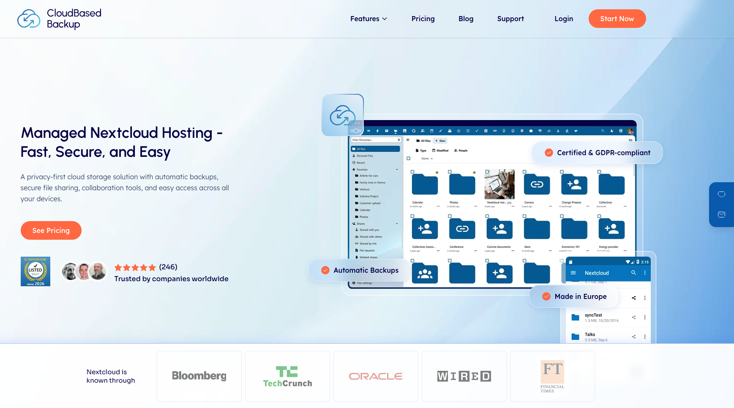Image resolution: width=734 pixels, height=408 pixels.
Task: Open the Blog menu item
Action: tap(466, 19)
